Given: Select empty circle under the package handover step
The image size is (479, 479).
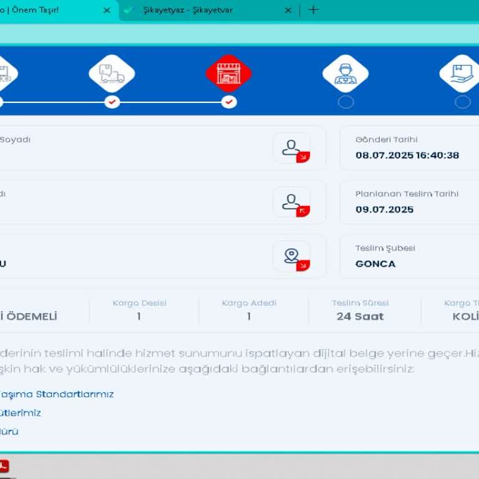Looking at the screenshot, I should pyautogui.click(x=462, y=102).
